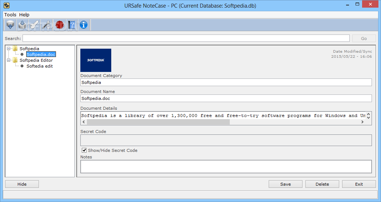The width and height of the screenshot is (381, 202).
Task: Maximize the URSafe NoteCase window
Action: pos(357,4)
